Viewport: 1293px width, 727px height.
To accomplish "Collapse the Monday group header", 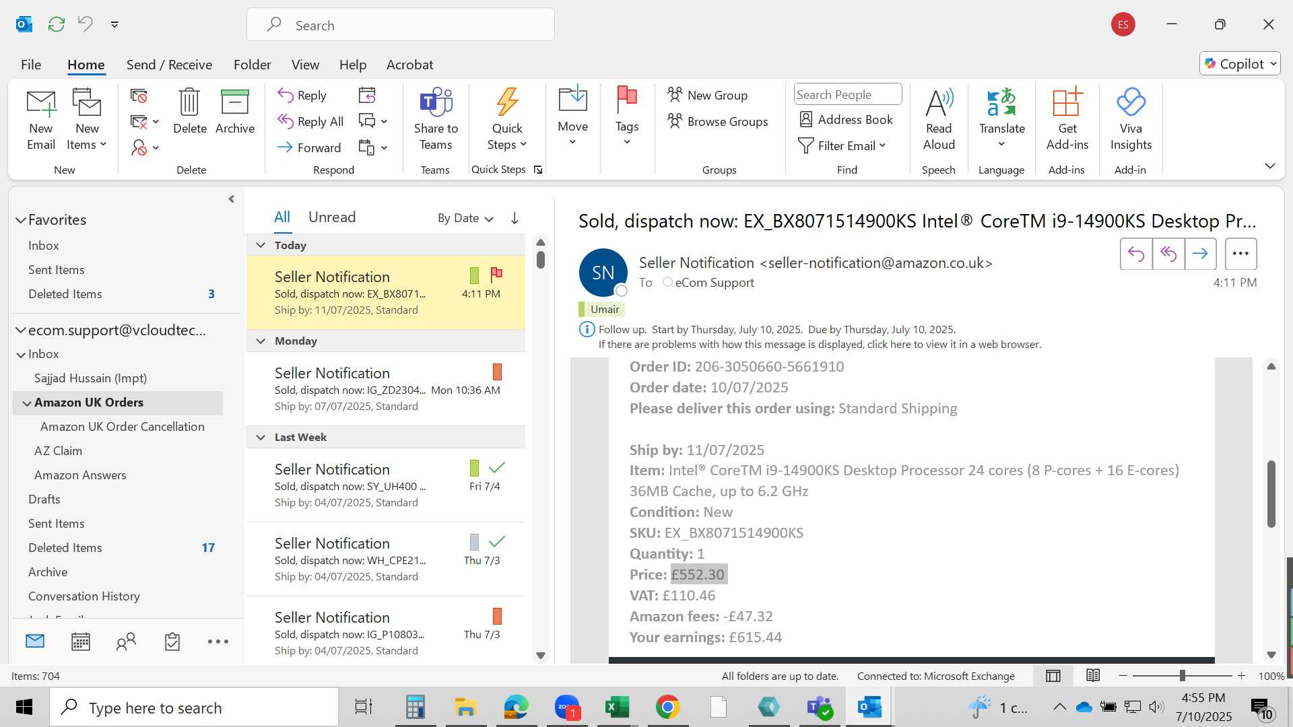I will 261,341.
